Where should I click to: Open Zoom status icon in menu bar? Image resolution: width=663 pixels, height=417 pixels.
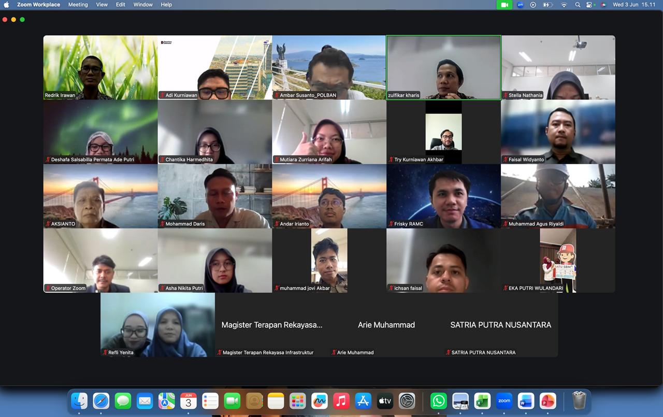point(521,5)
